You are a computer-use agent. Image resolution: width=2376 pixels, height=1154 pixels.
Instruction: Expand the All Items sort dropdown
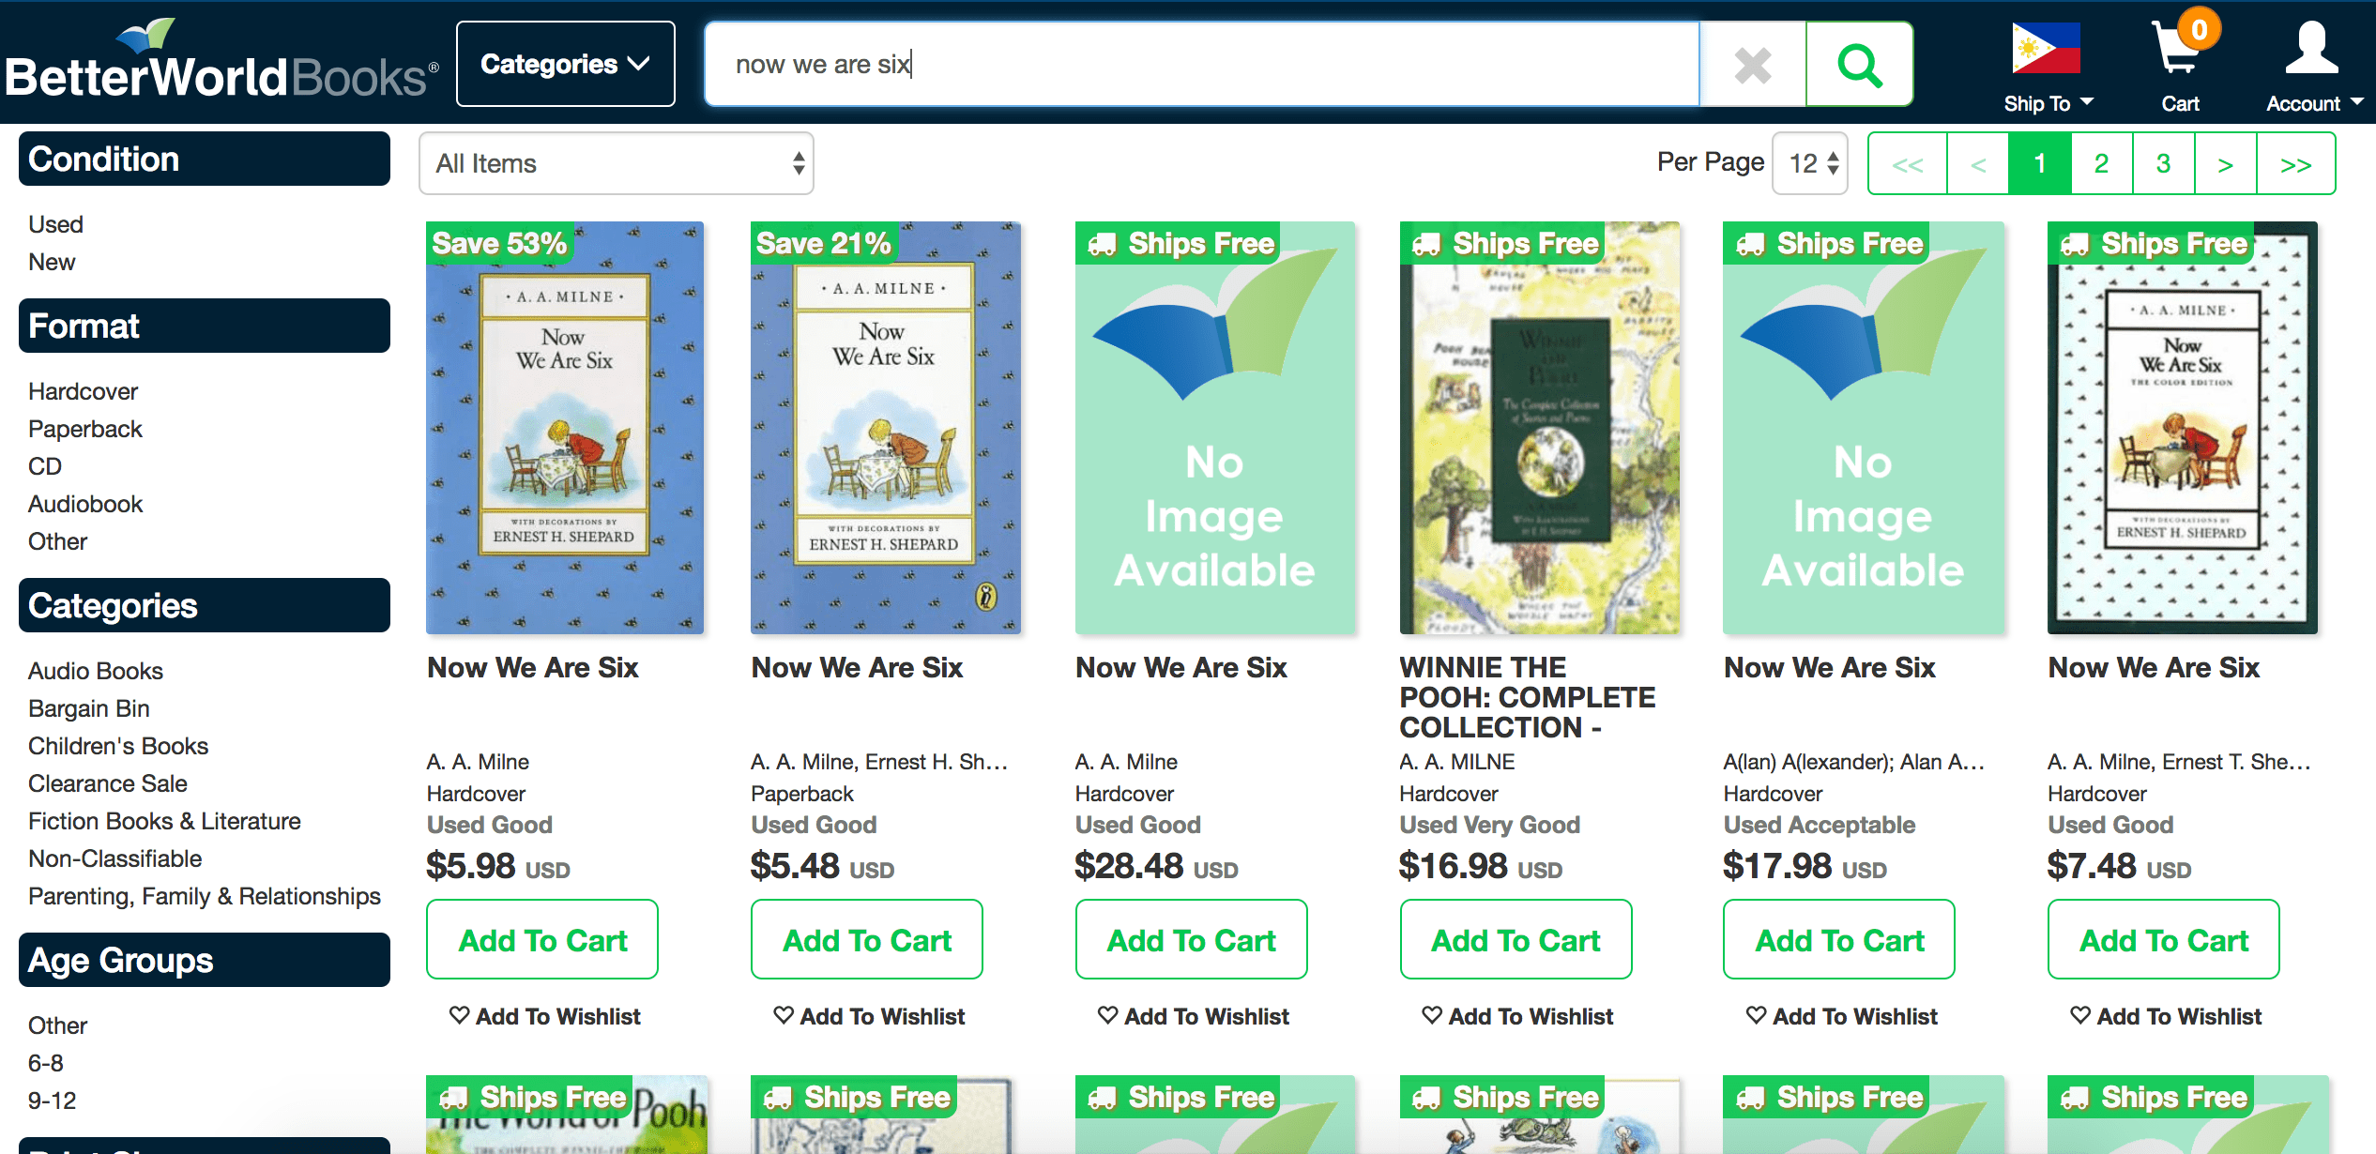(x=616, y=163)
